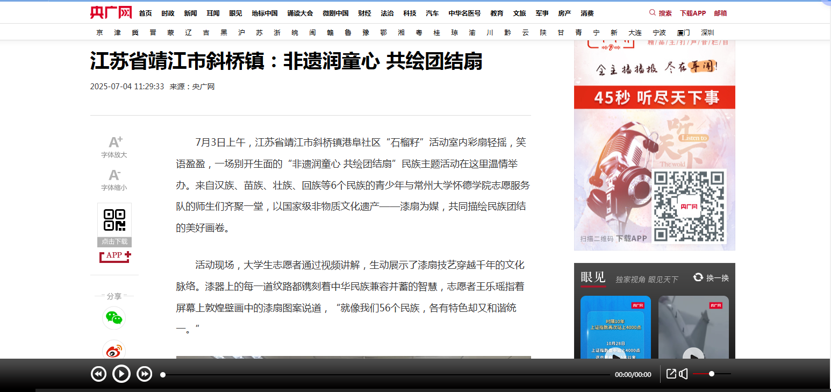Decrease font size with A- icon
The width and height of the screenshot is (831, 392).
[114, 175]
